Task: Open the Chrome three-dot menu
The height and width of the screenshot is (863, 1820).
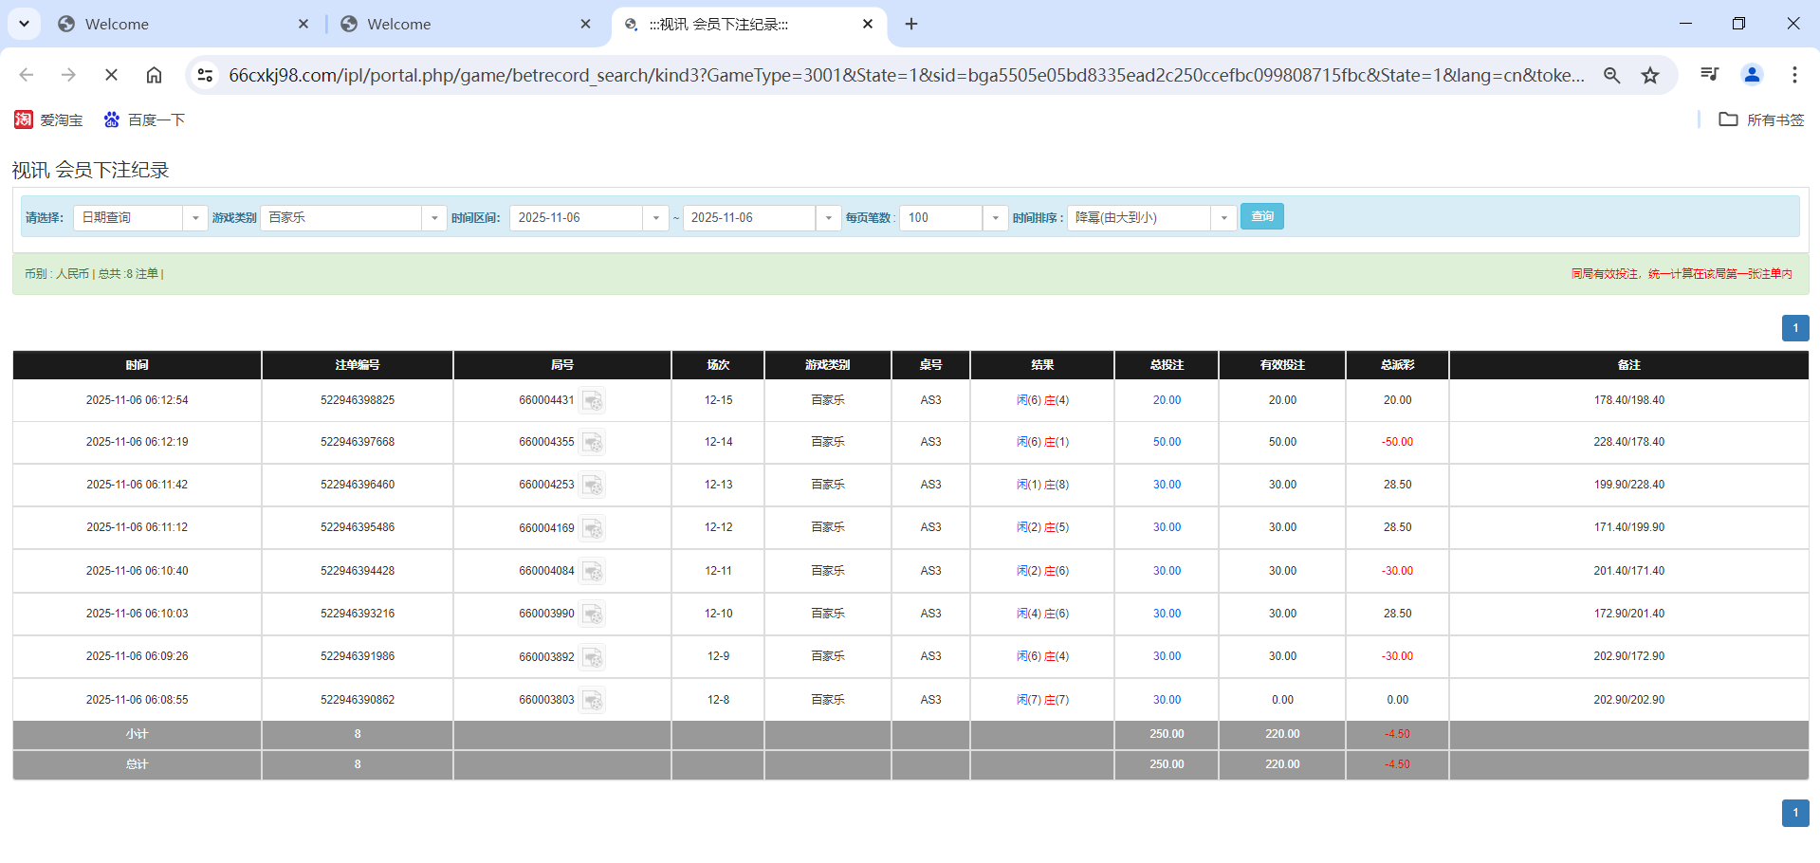Action: 1794,74
